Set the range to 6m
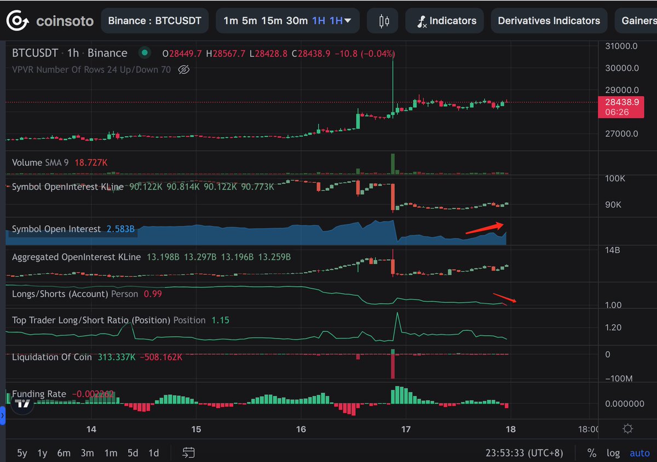 (64, 453)
